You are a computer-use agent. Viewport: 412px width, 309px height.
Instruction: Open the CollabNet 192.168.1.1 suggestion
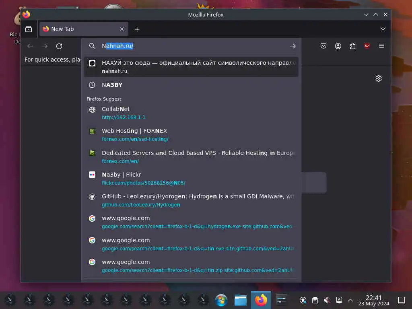(x=191, y=113)
